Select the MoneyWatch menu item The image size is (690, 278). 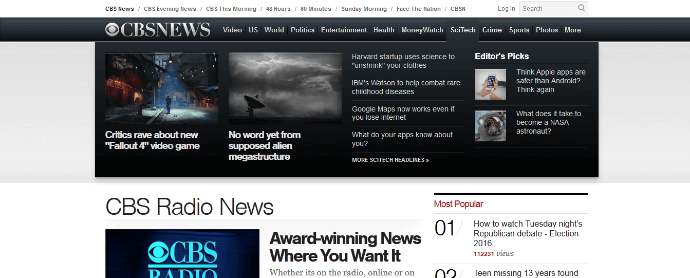(422, 30)
